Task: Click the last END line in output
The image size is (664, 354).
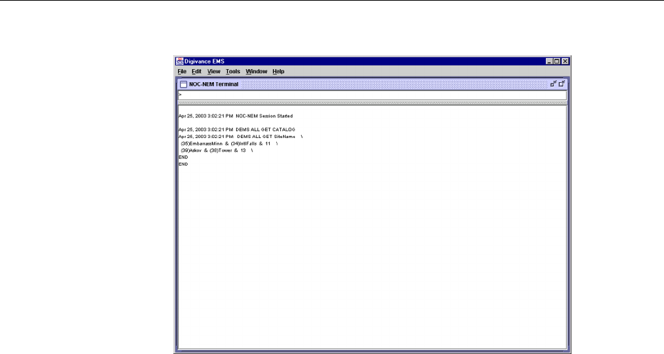Action: 184,164
